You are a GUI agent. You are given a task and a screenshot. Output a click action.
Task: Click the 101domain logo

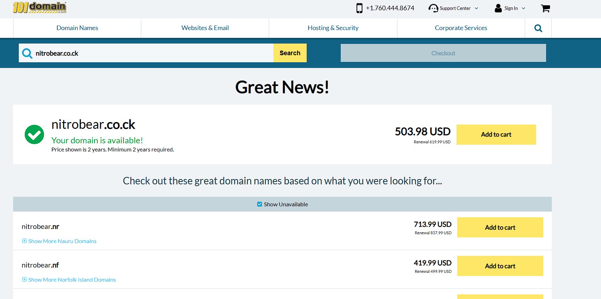coord(40,7)
